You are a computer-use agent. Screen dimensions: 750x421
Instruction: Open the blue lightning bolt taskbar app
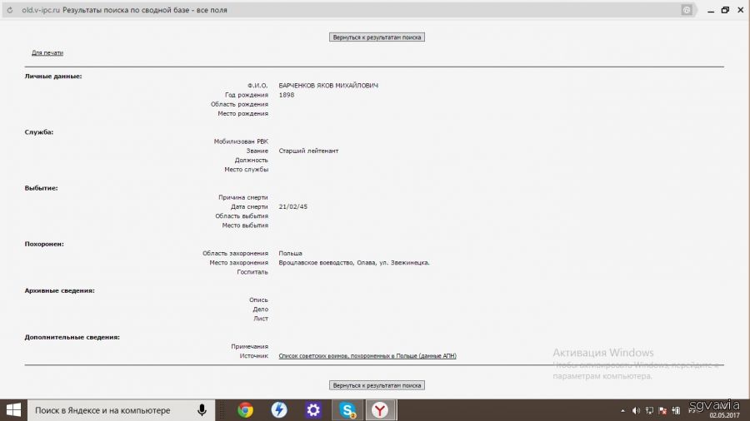click(x=279, y=410)
